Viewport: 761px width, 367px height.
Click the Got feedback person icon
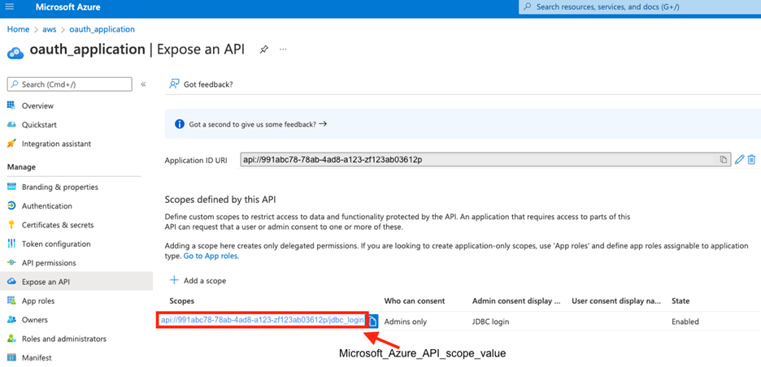[174, 84]
